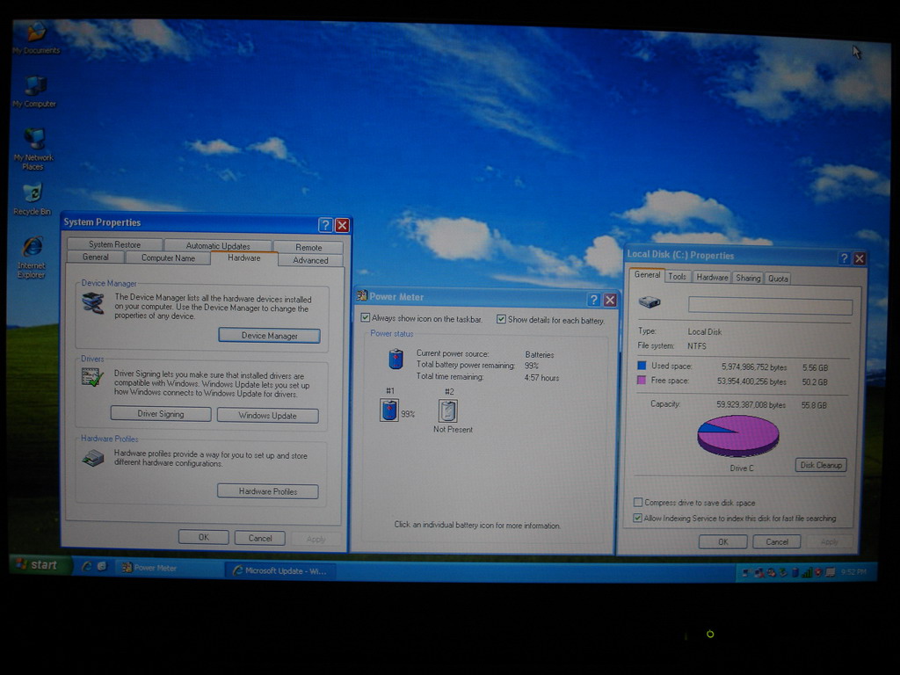Click the power source battery icon
The height and width of the screenshot is (675, 900).
396,359
